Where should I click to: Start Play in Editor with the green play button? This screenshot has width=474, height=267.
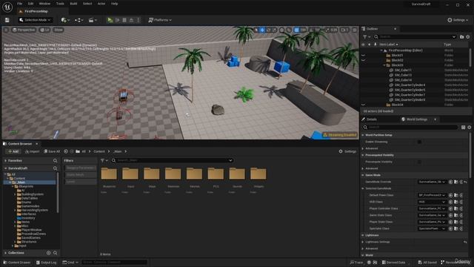[x=110, y=20]
